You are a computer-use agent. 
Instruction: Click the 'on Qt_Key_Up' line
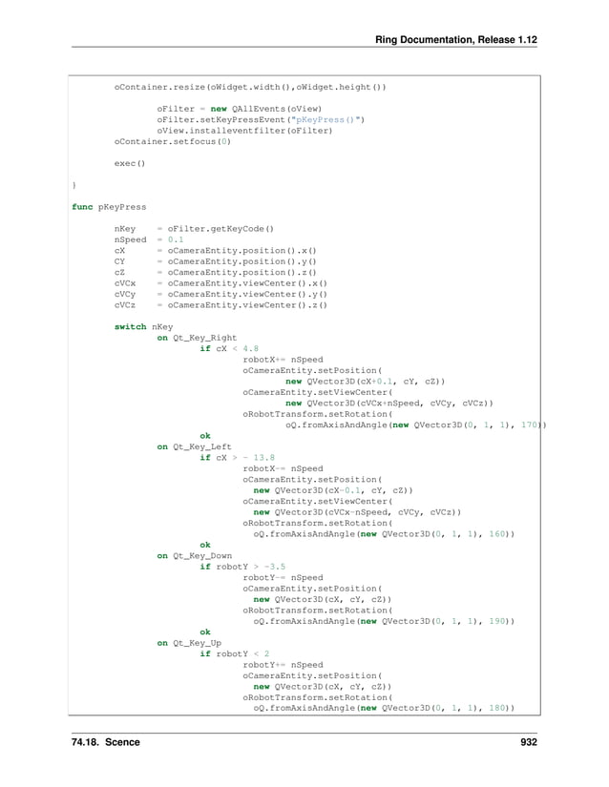(x=189, y=643)
